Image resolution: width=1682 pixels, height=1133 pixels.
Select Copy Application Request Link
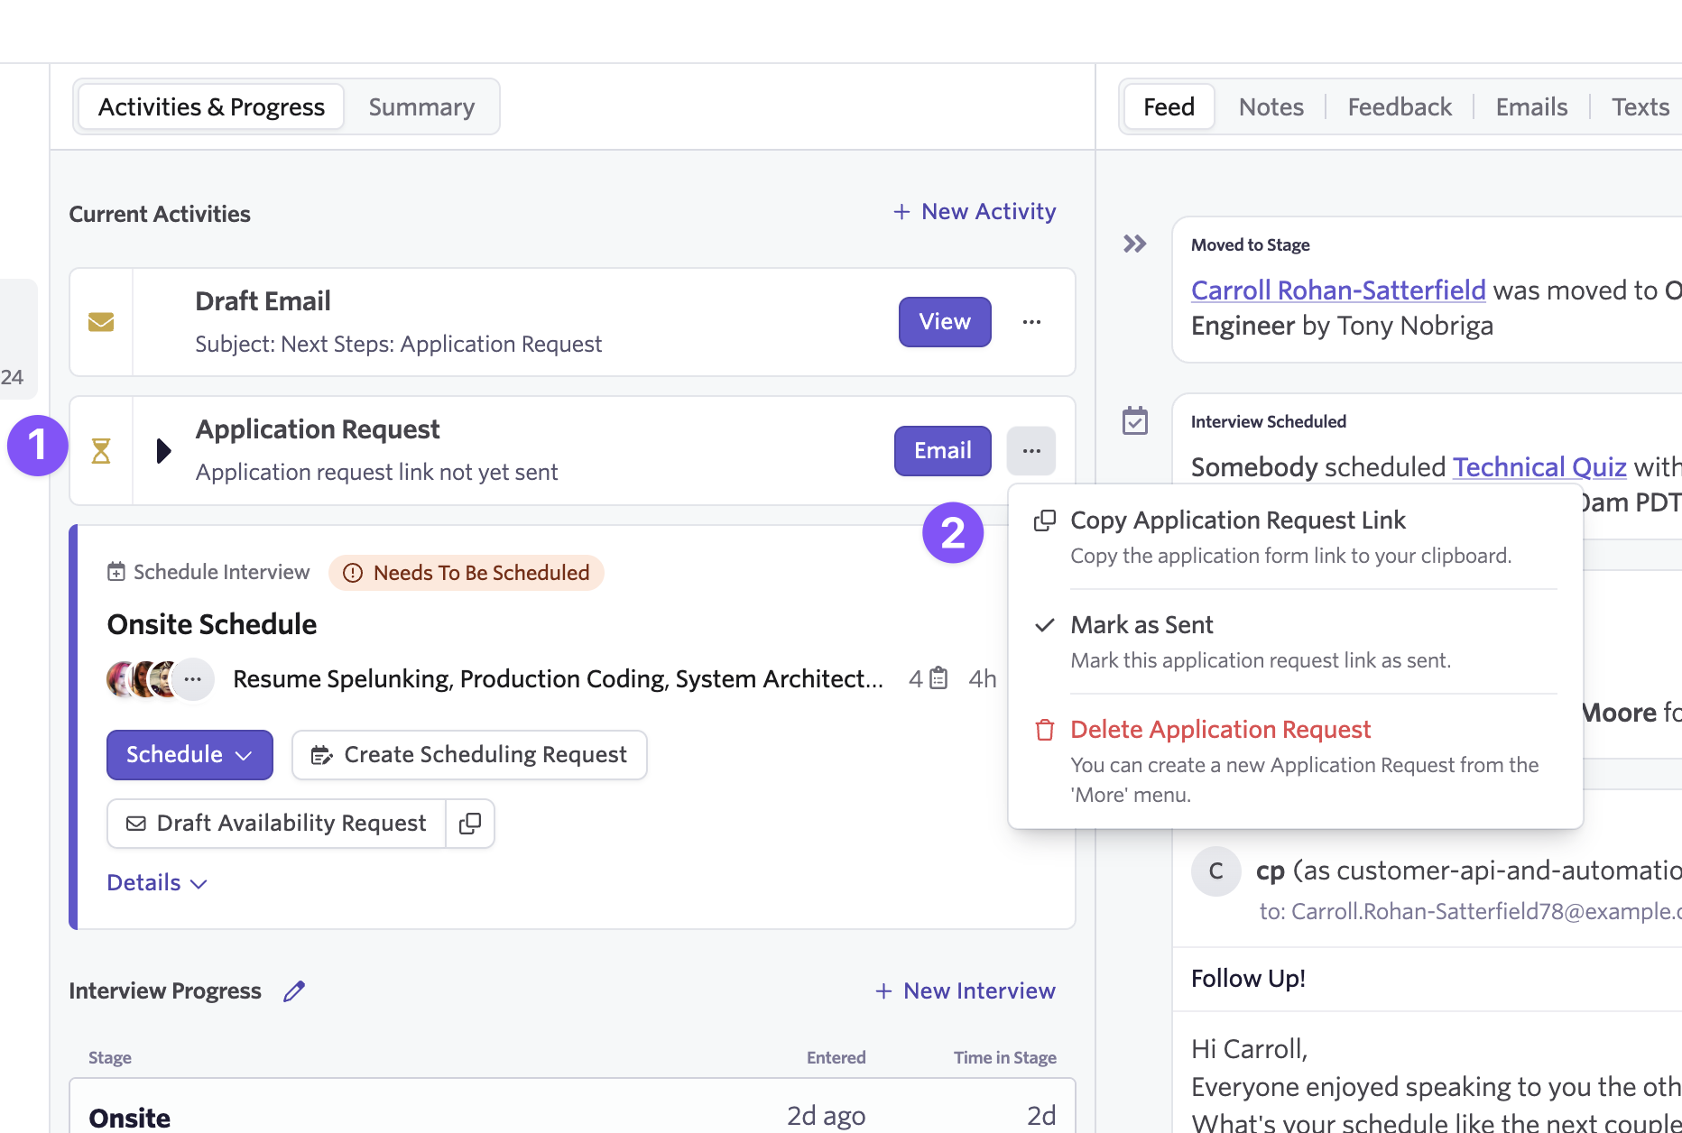point(1237,520)
